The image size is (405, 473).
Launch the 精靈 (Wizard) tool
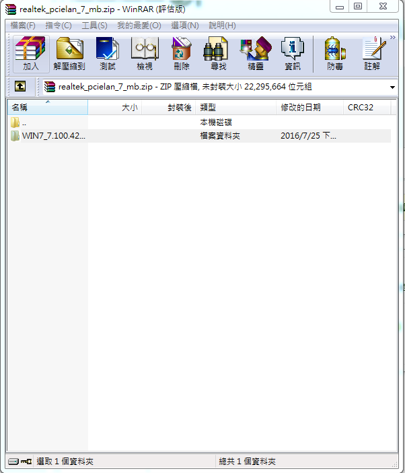pos(256,54)
